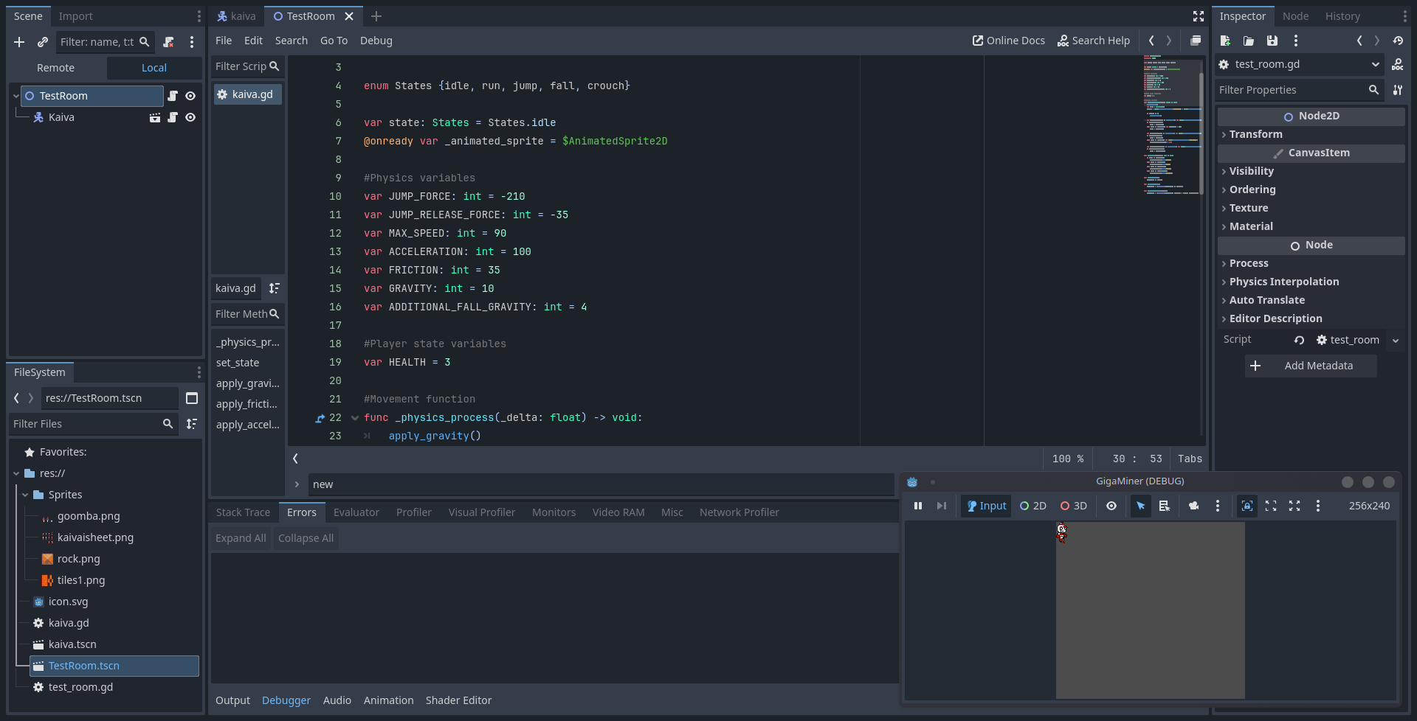Expand the Material section
The image size is (1417, 721).
click(1311, 226)
